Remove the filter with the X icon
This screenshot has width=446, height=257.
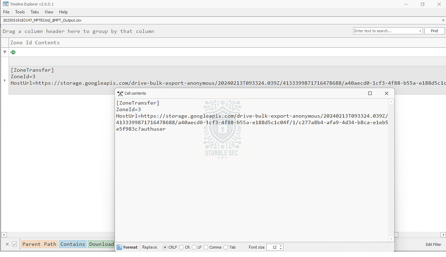click(7, 244)
